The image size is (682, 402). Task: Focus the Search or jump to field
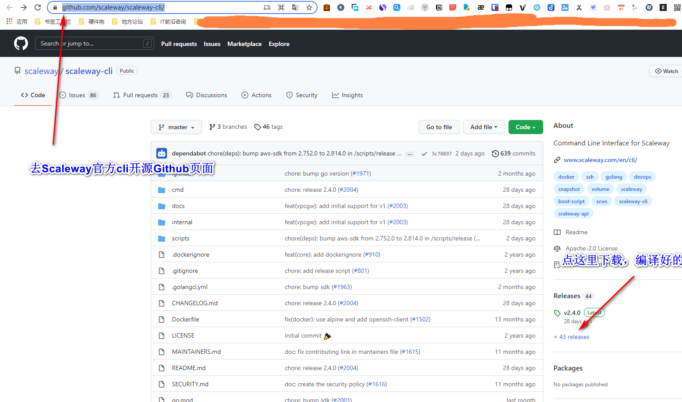(x=94, y=43)
